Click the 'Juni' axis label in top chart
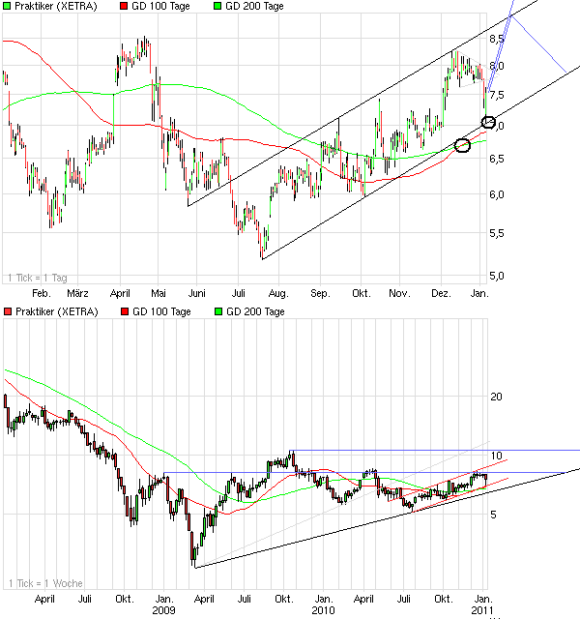The width and height of the screenshot is (580, 619). (x=197, y=293)
